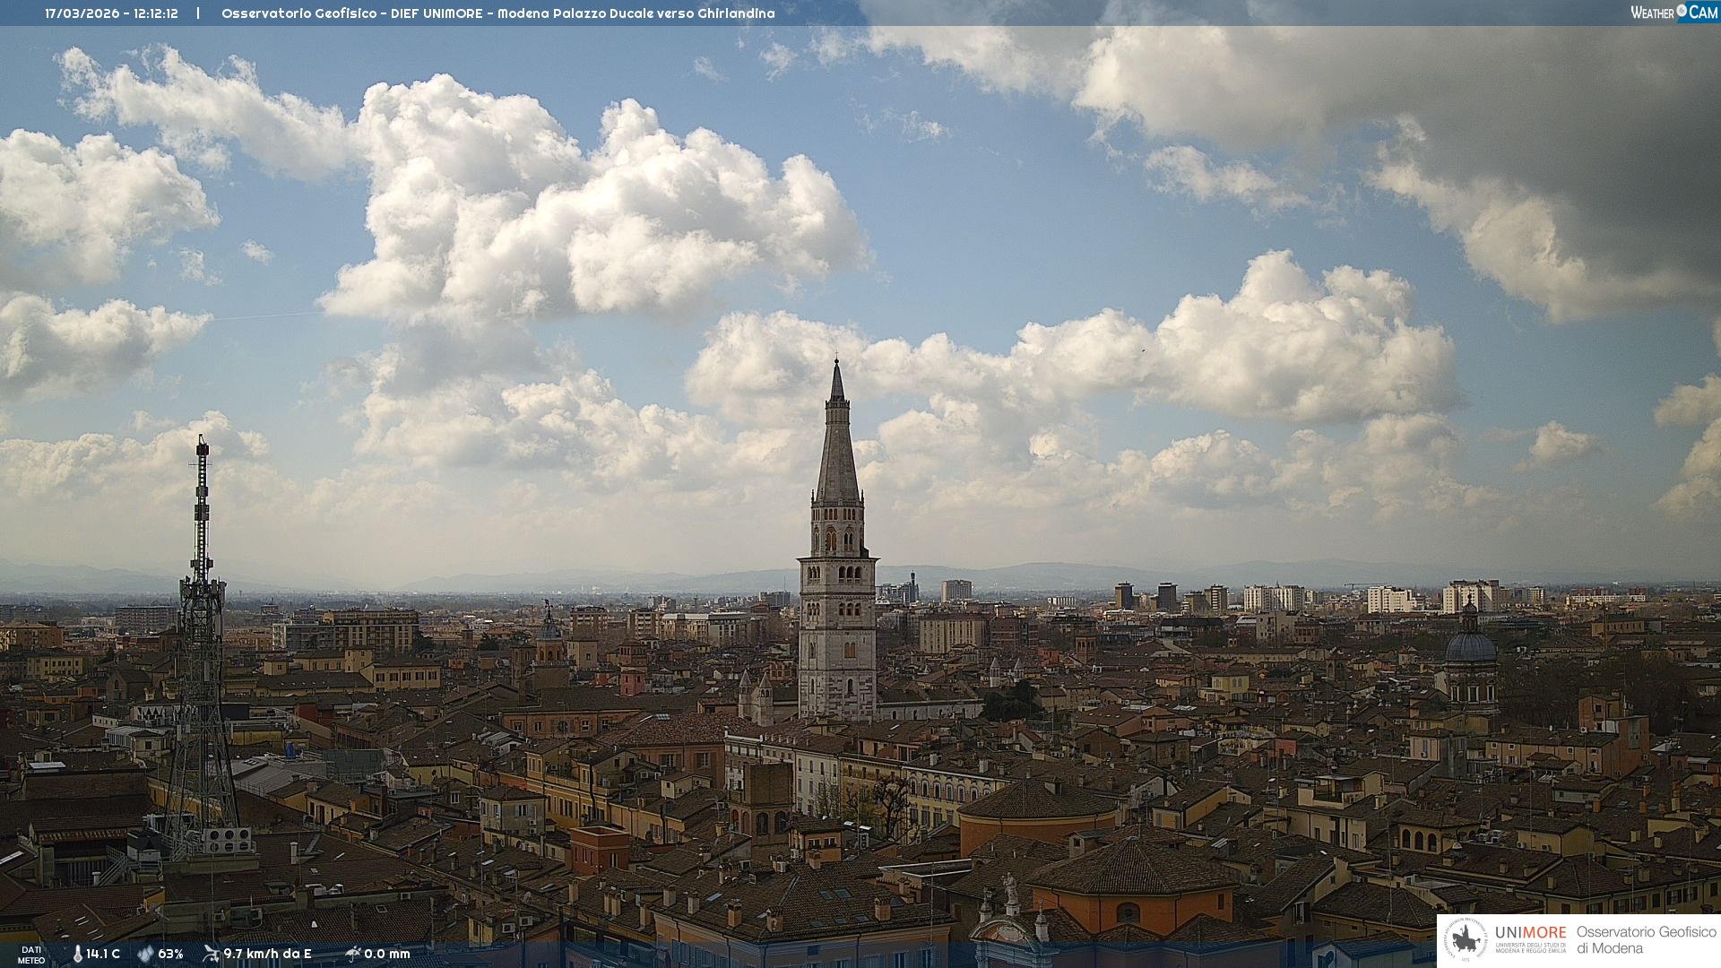
Task: Click the thermometer temperature icon
Action: [78, 954]
